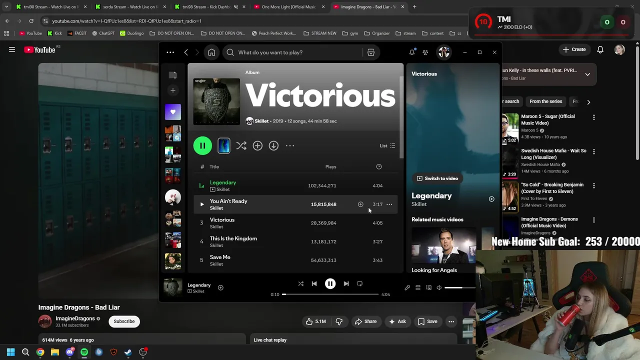Collapse the YouTube mix playlist chevron

point(587,74)
